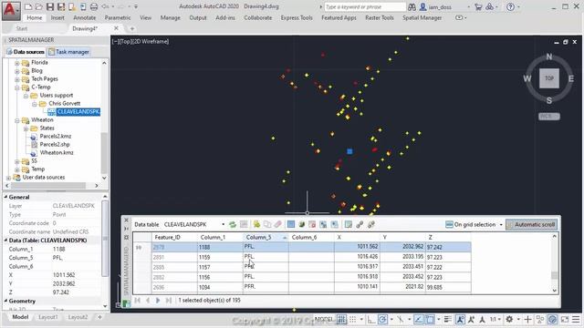Click the customization hamburger icon in status bar
This screenshot has width=584, height=328.
point(576,320)
